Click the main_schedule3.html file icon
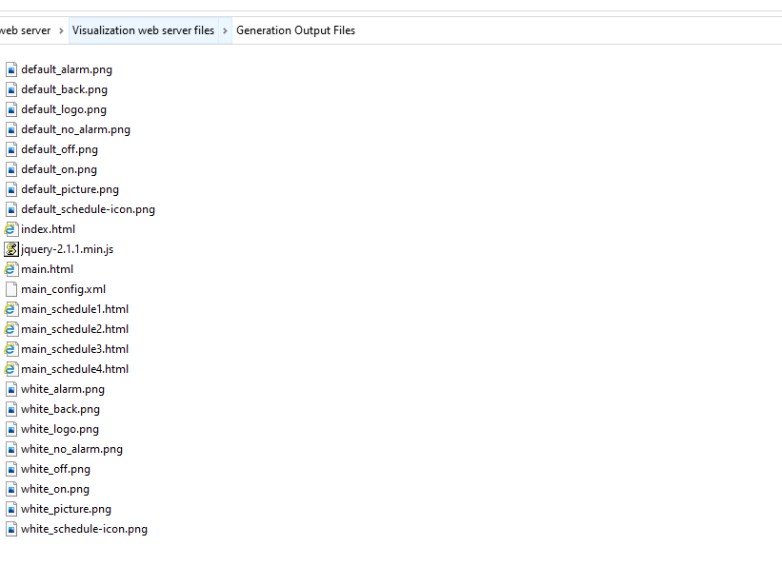This screenshot has height=585, width=782. (11, 349)
